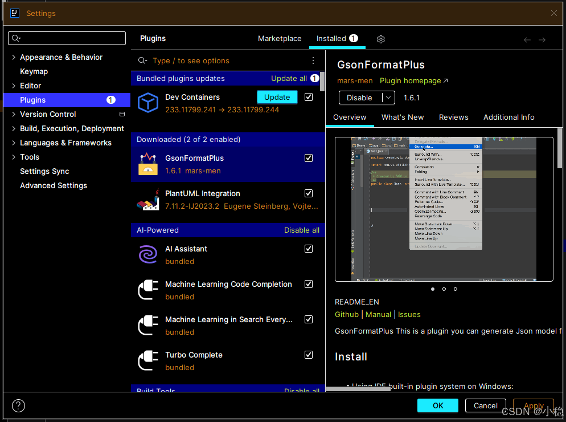566x422 pixels.
Task: Toggle the Dev Containers plugin checkbox
Action: click(x=309, y=97)
